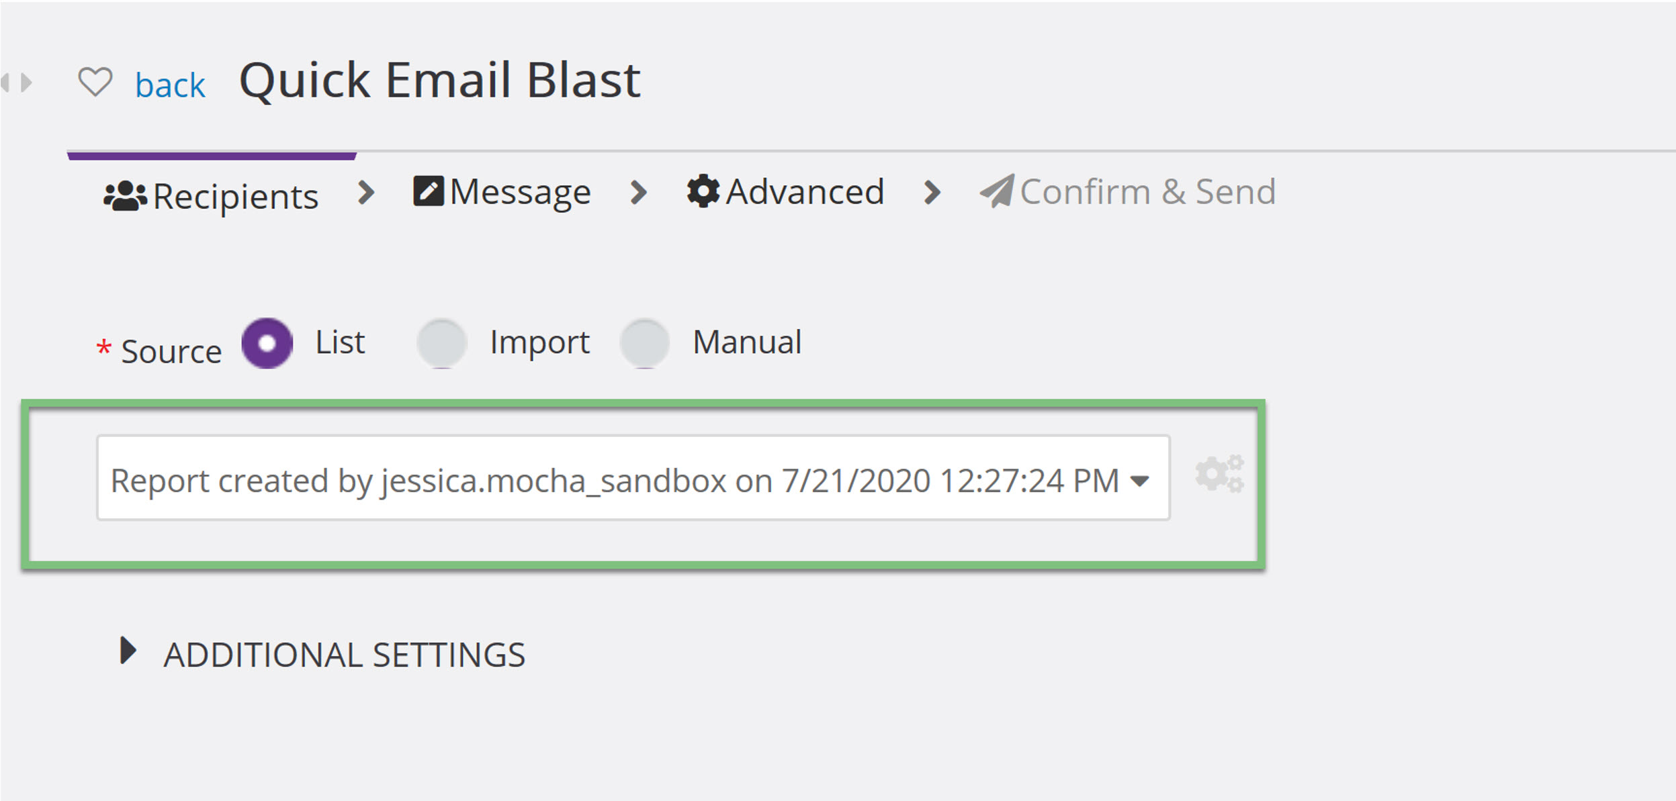Image resolution: width=1676 pixels, height=801 pixels.
Task: Click the Confirm & Send paper plane icon
Action: click(x=996, y=191)
